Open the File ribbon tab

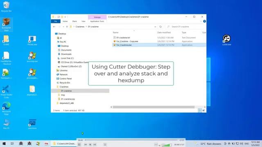click(56, 21)
